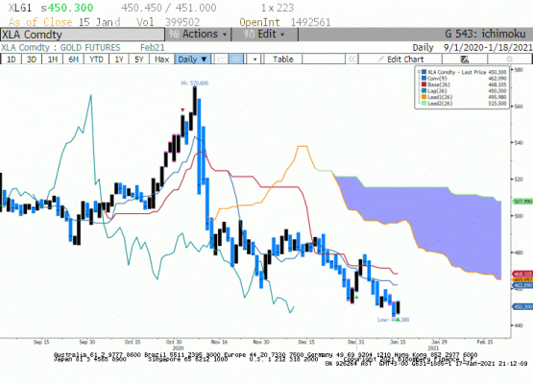Click the Lead1(26) orange color swatch

[x=424, y=97]
